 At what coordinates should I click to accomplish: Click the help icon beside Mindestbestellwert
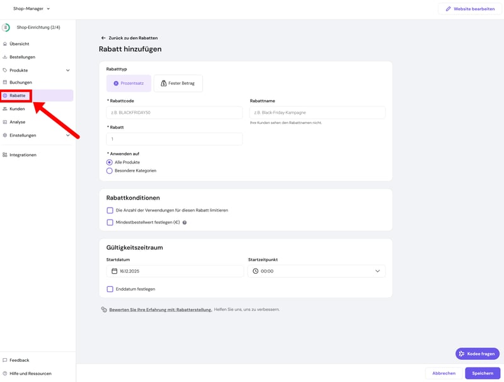pos(185,222)
